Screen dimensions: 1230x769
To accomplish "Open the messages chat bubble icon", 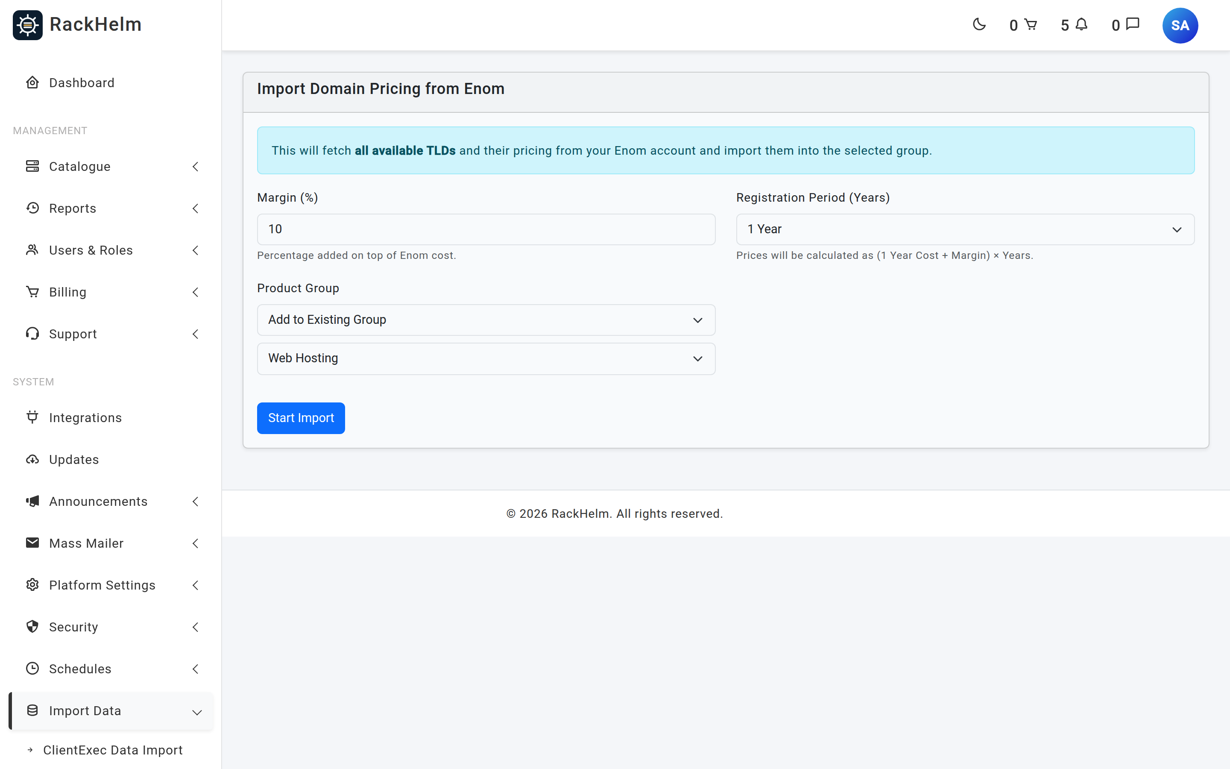I will pos(1133,24).
